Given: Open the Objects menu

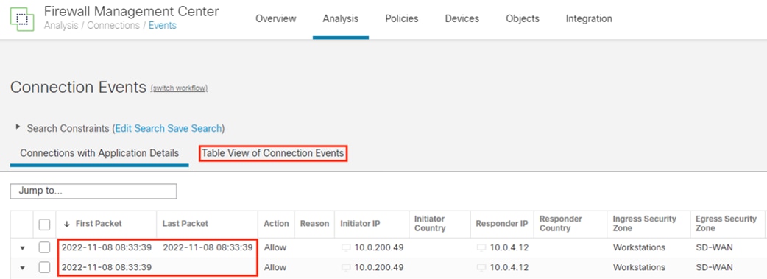Looking at the screenshot, I should click(x=523, y=18).
